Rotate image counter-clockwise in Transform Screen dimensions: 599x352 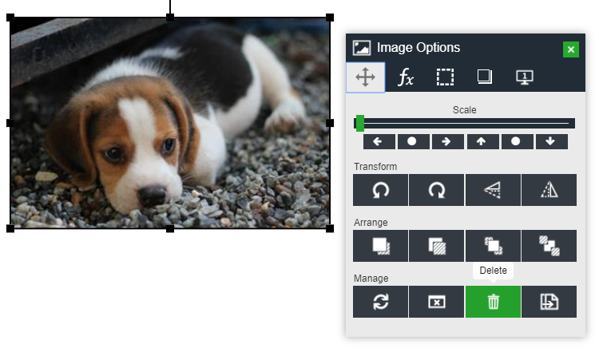click(x=381, y=190)
